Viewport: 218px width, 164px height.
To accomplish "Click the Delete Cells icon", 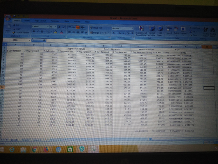I will point(176,29).
